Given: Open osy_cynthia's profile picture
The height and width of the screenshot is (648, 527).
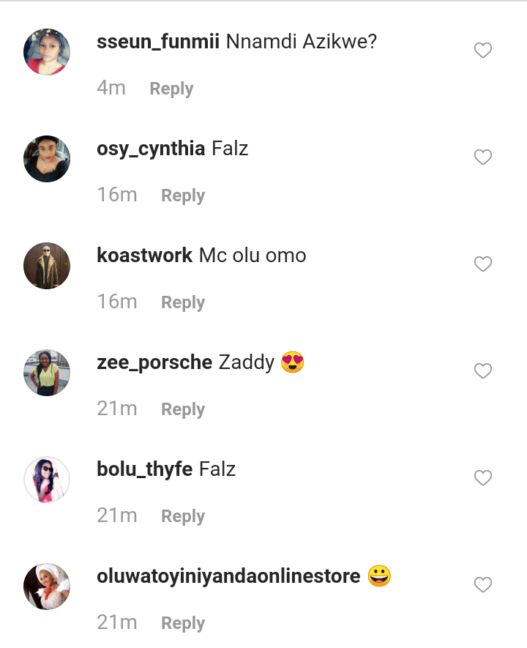Looking at the screenshot, I should 47,159.
